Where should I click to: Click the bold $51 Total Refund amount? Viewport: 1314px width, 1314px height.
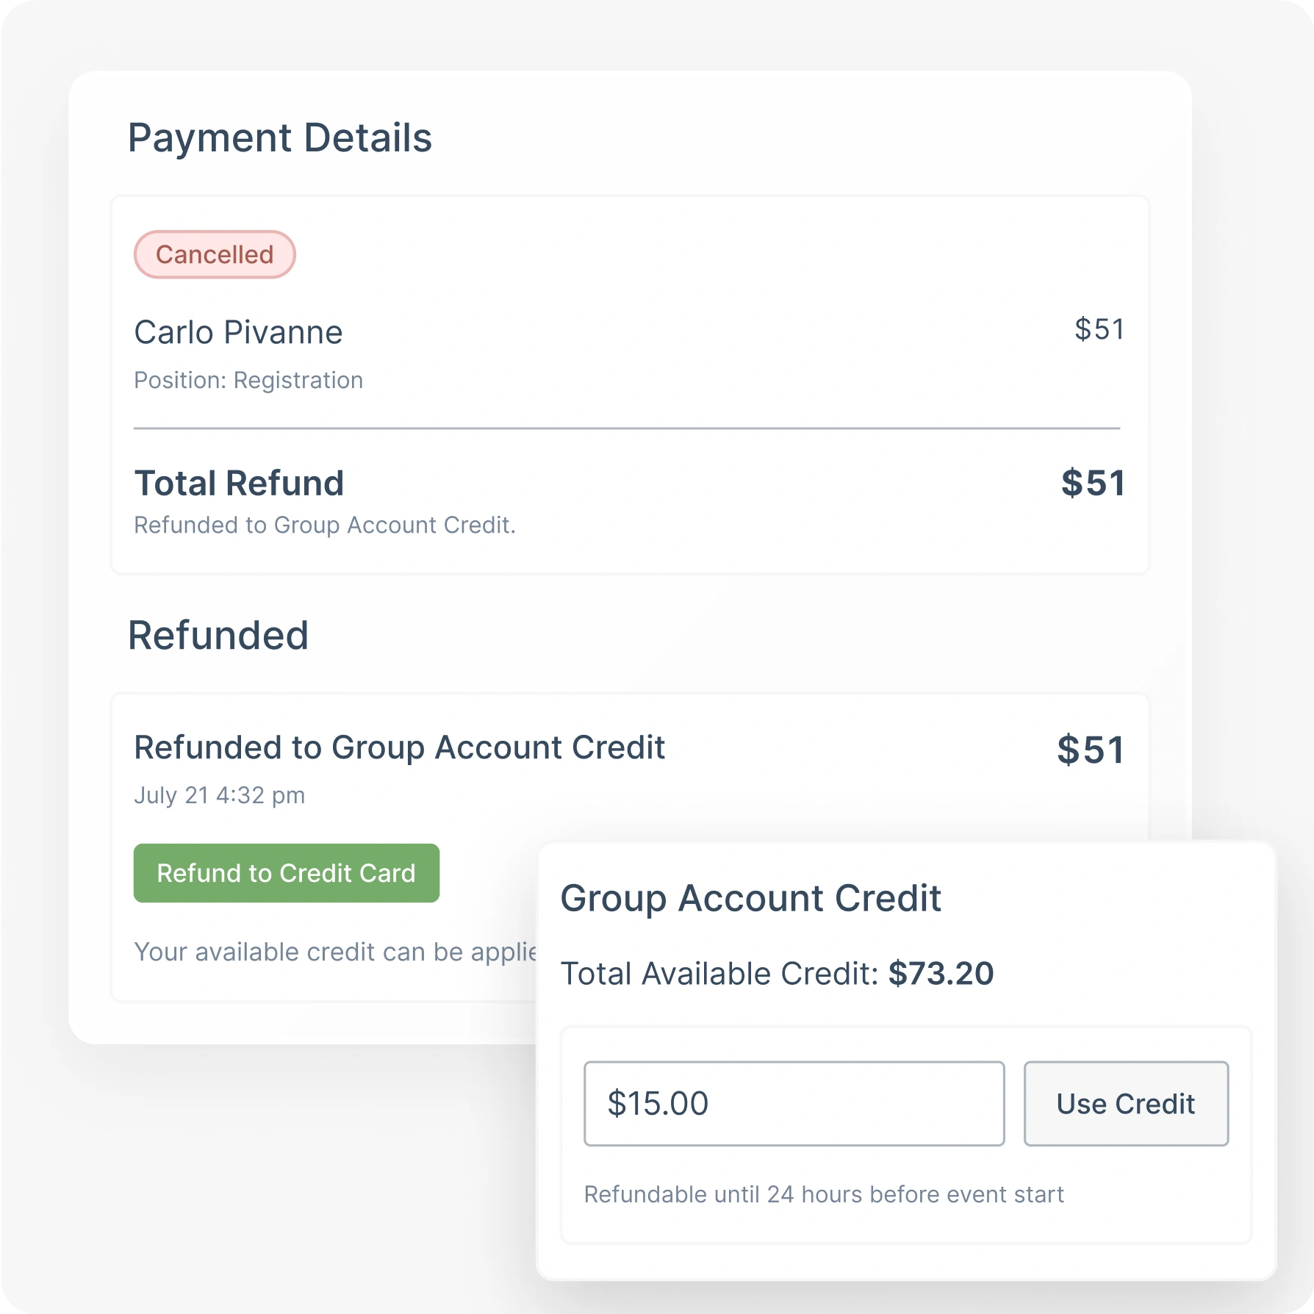(x=1092, y=484)
